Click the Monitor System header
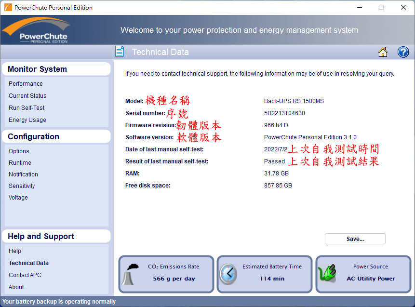415x307 pixels. click(x=56, y=69)
